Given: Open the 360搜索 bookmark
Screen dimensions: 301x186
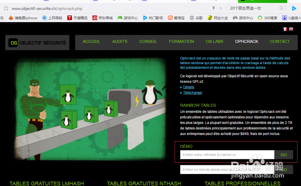Looking at the screenshot, I should click(x=268, y=18).
